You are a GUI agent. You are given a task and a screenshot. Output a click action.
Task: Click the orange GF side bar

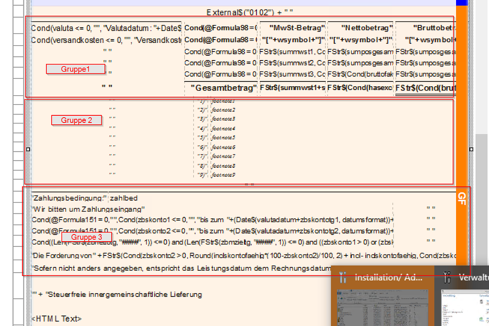[x=461, y=143]
